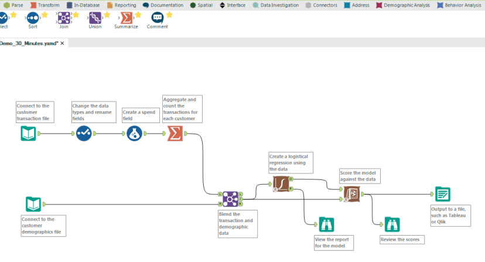Image resolution: width=485 pixels, height=262 pixels.
Task: Toggle favorite star next to Sort tool
Action: tap(45, 15)
